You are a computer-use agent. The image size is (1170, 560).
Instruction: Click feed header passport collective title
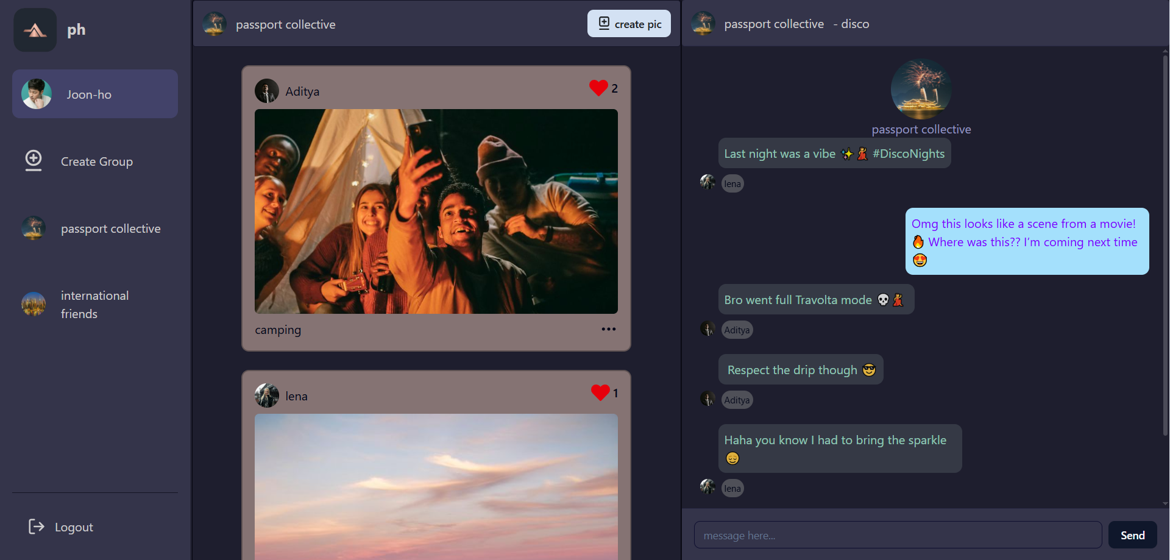tap(286, 24)
